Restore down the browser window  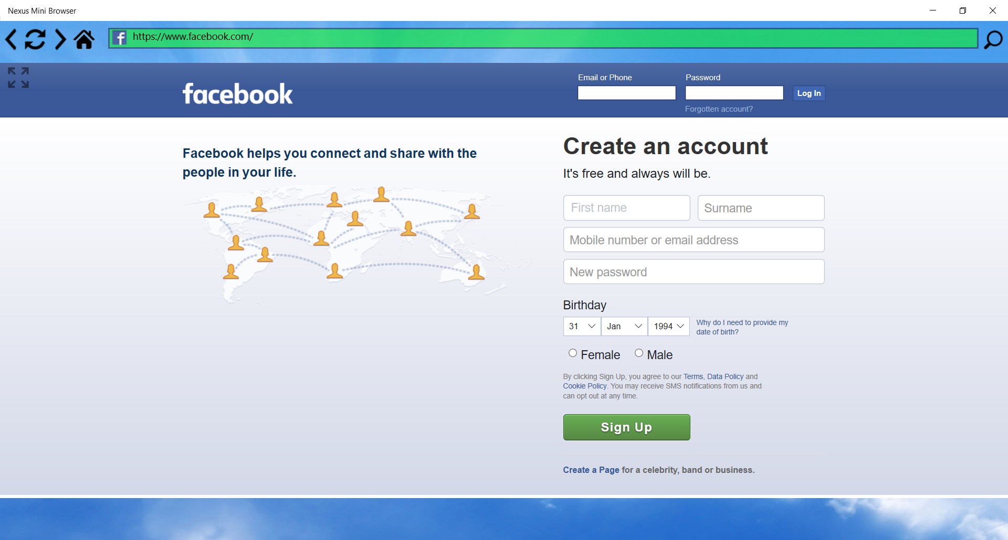962,10
